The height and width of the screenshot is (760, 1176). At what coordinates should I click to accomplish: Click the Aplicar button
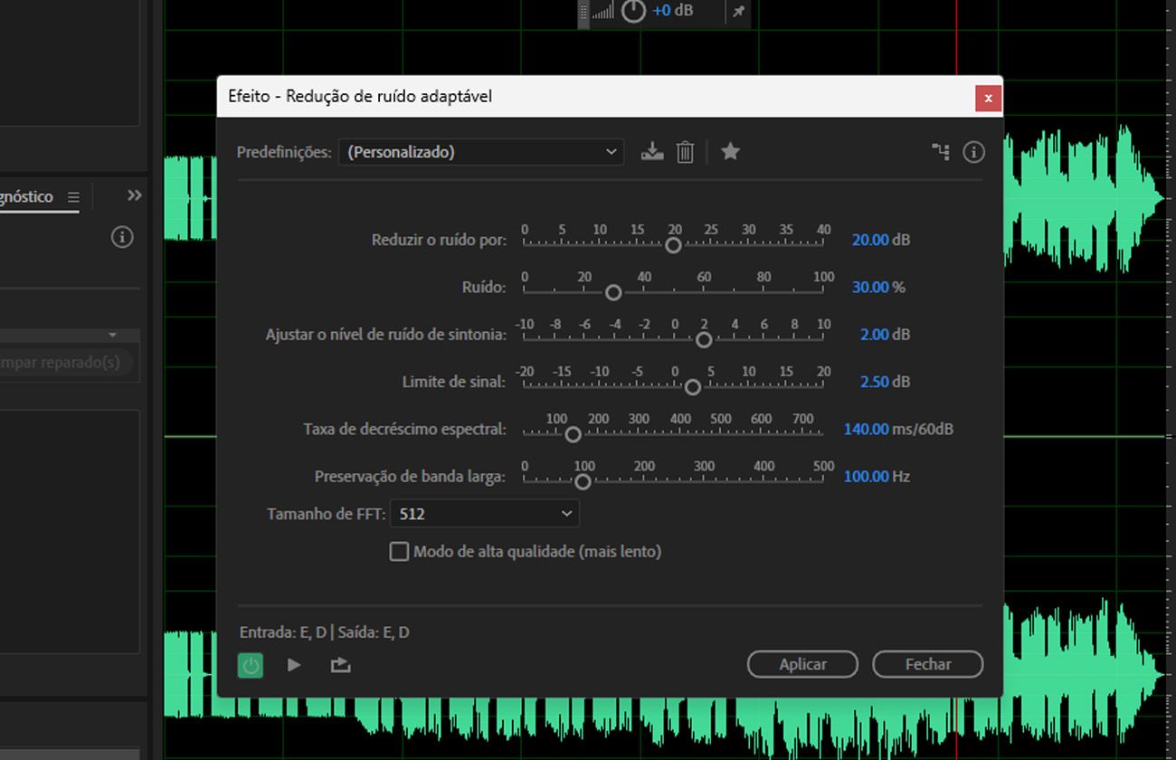pos(802,664)
